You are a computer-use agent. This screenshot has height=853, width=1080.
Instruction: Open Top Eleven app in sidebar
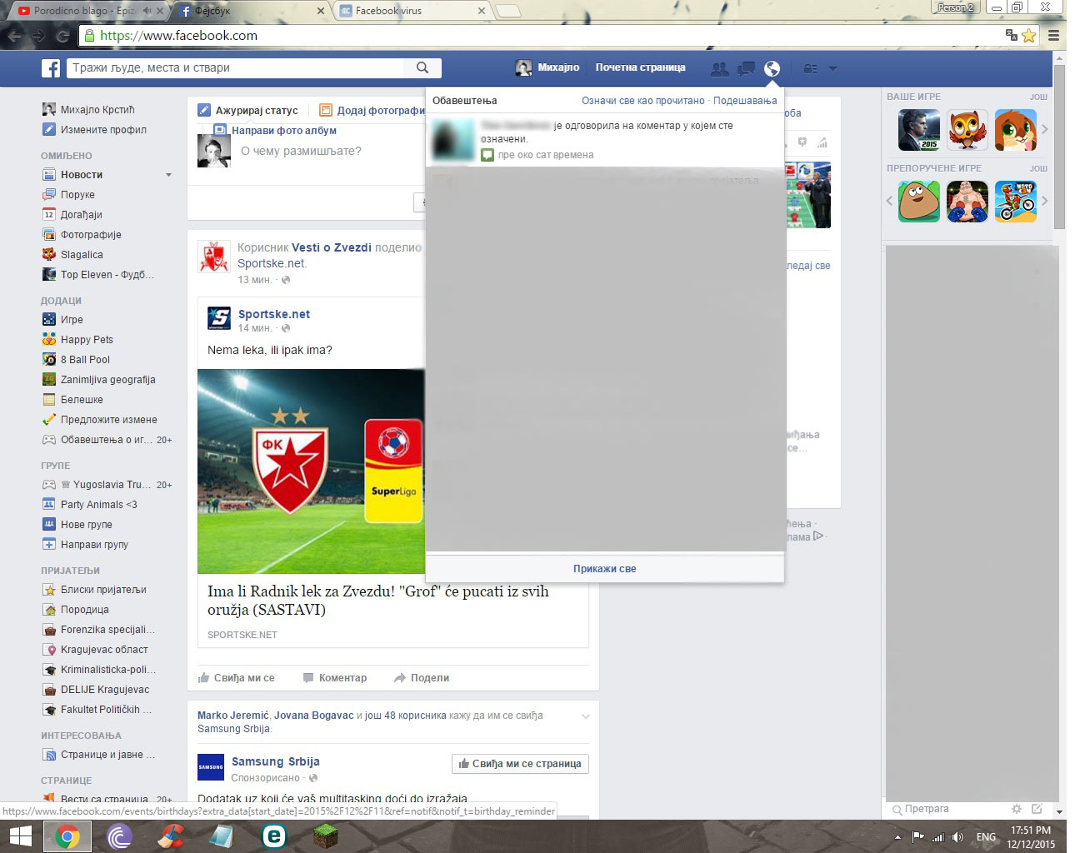point(98,275)
